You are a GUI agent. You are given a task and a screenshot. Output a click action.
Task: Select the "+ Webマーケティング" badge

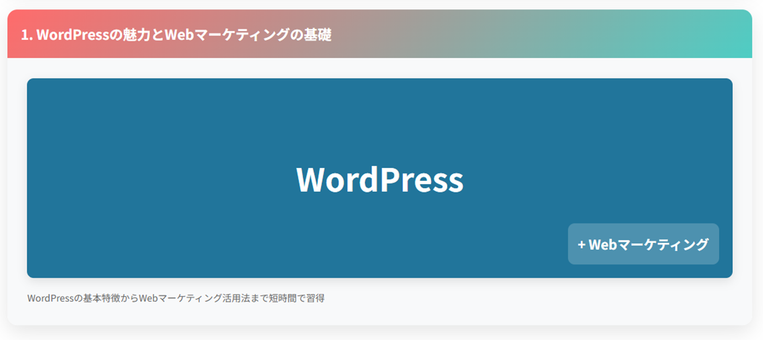click(643, 244)
